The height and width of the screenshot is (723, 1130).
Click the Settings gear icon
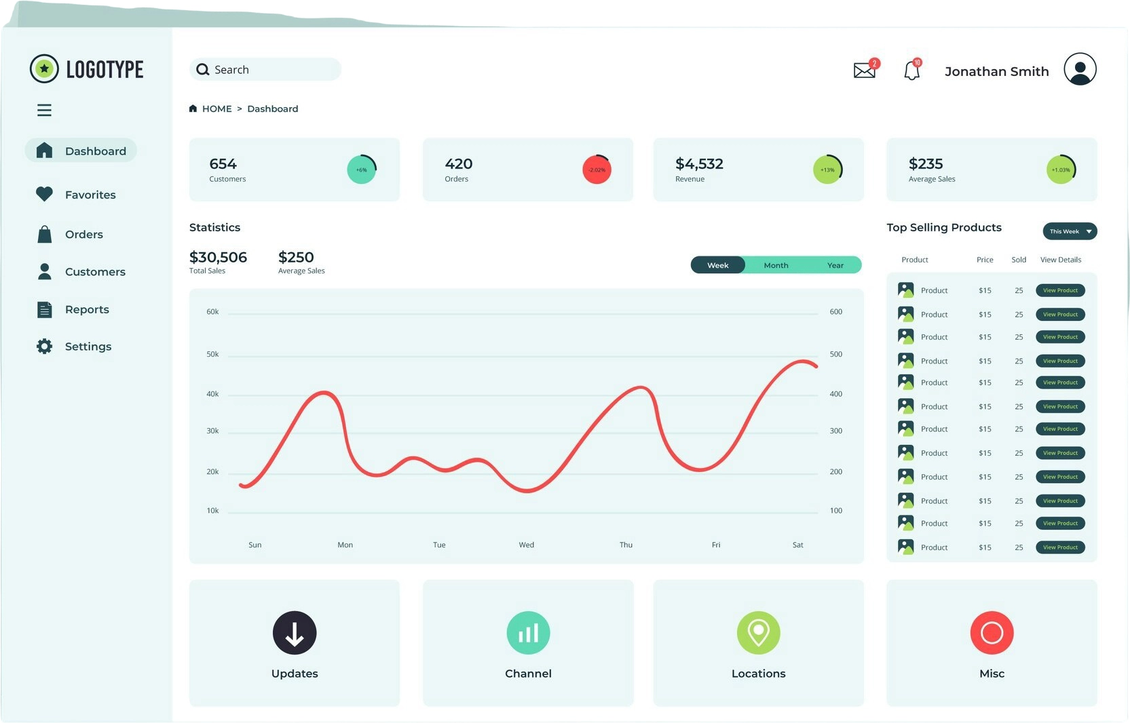click(44, 347)
